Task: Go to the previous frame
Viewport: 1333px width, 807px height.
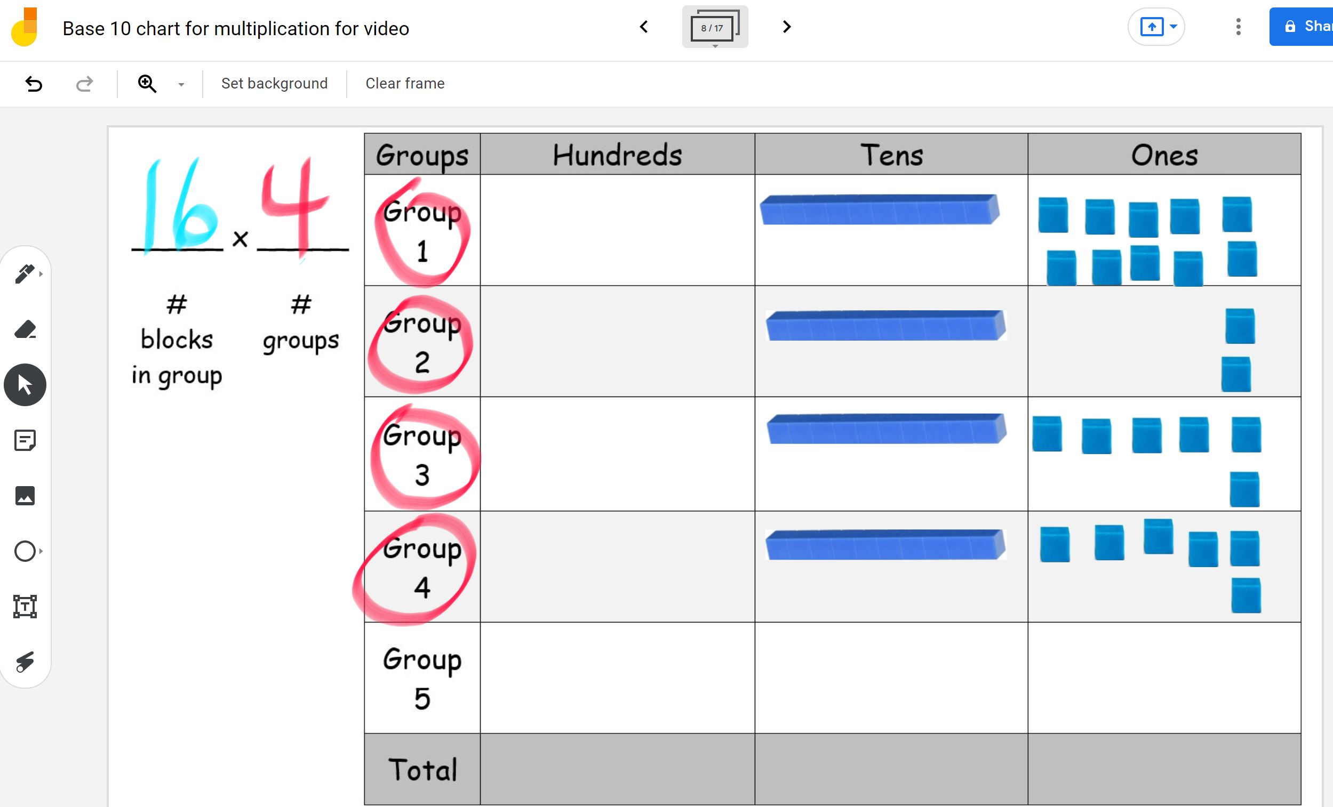Action: 644,27
